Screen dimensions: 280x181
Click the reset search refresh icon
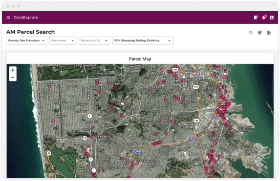click(x=251, y=33)
